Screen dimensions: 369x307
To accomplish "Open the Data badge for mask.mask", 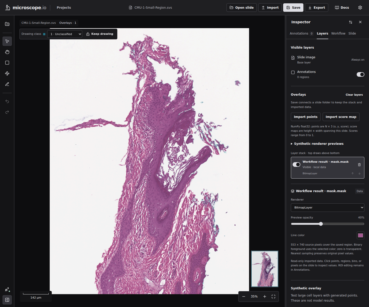I will [360, 191].
